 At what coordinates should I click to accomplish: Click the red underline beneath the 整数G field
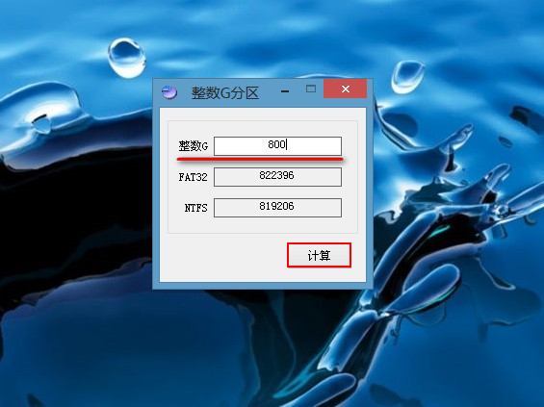click(x=260, y=159)
